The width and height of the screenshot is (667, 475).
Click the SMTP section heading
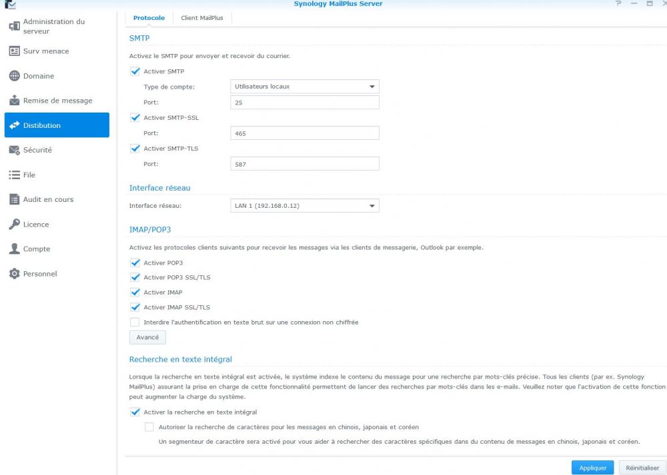coord(139,38)
